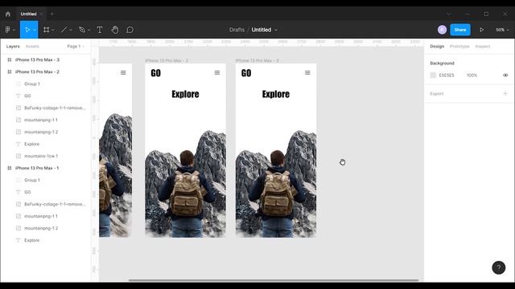Select the Move tool

click(x=27, y=30)
